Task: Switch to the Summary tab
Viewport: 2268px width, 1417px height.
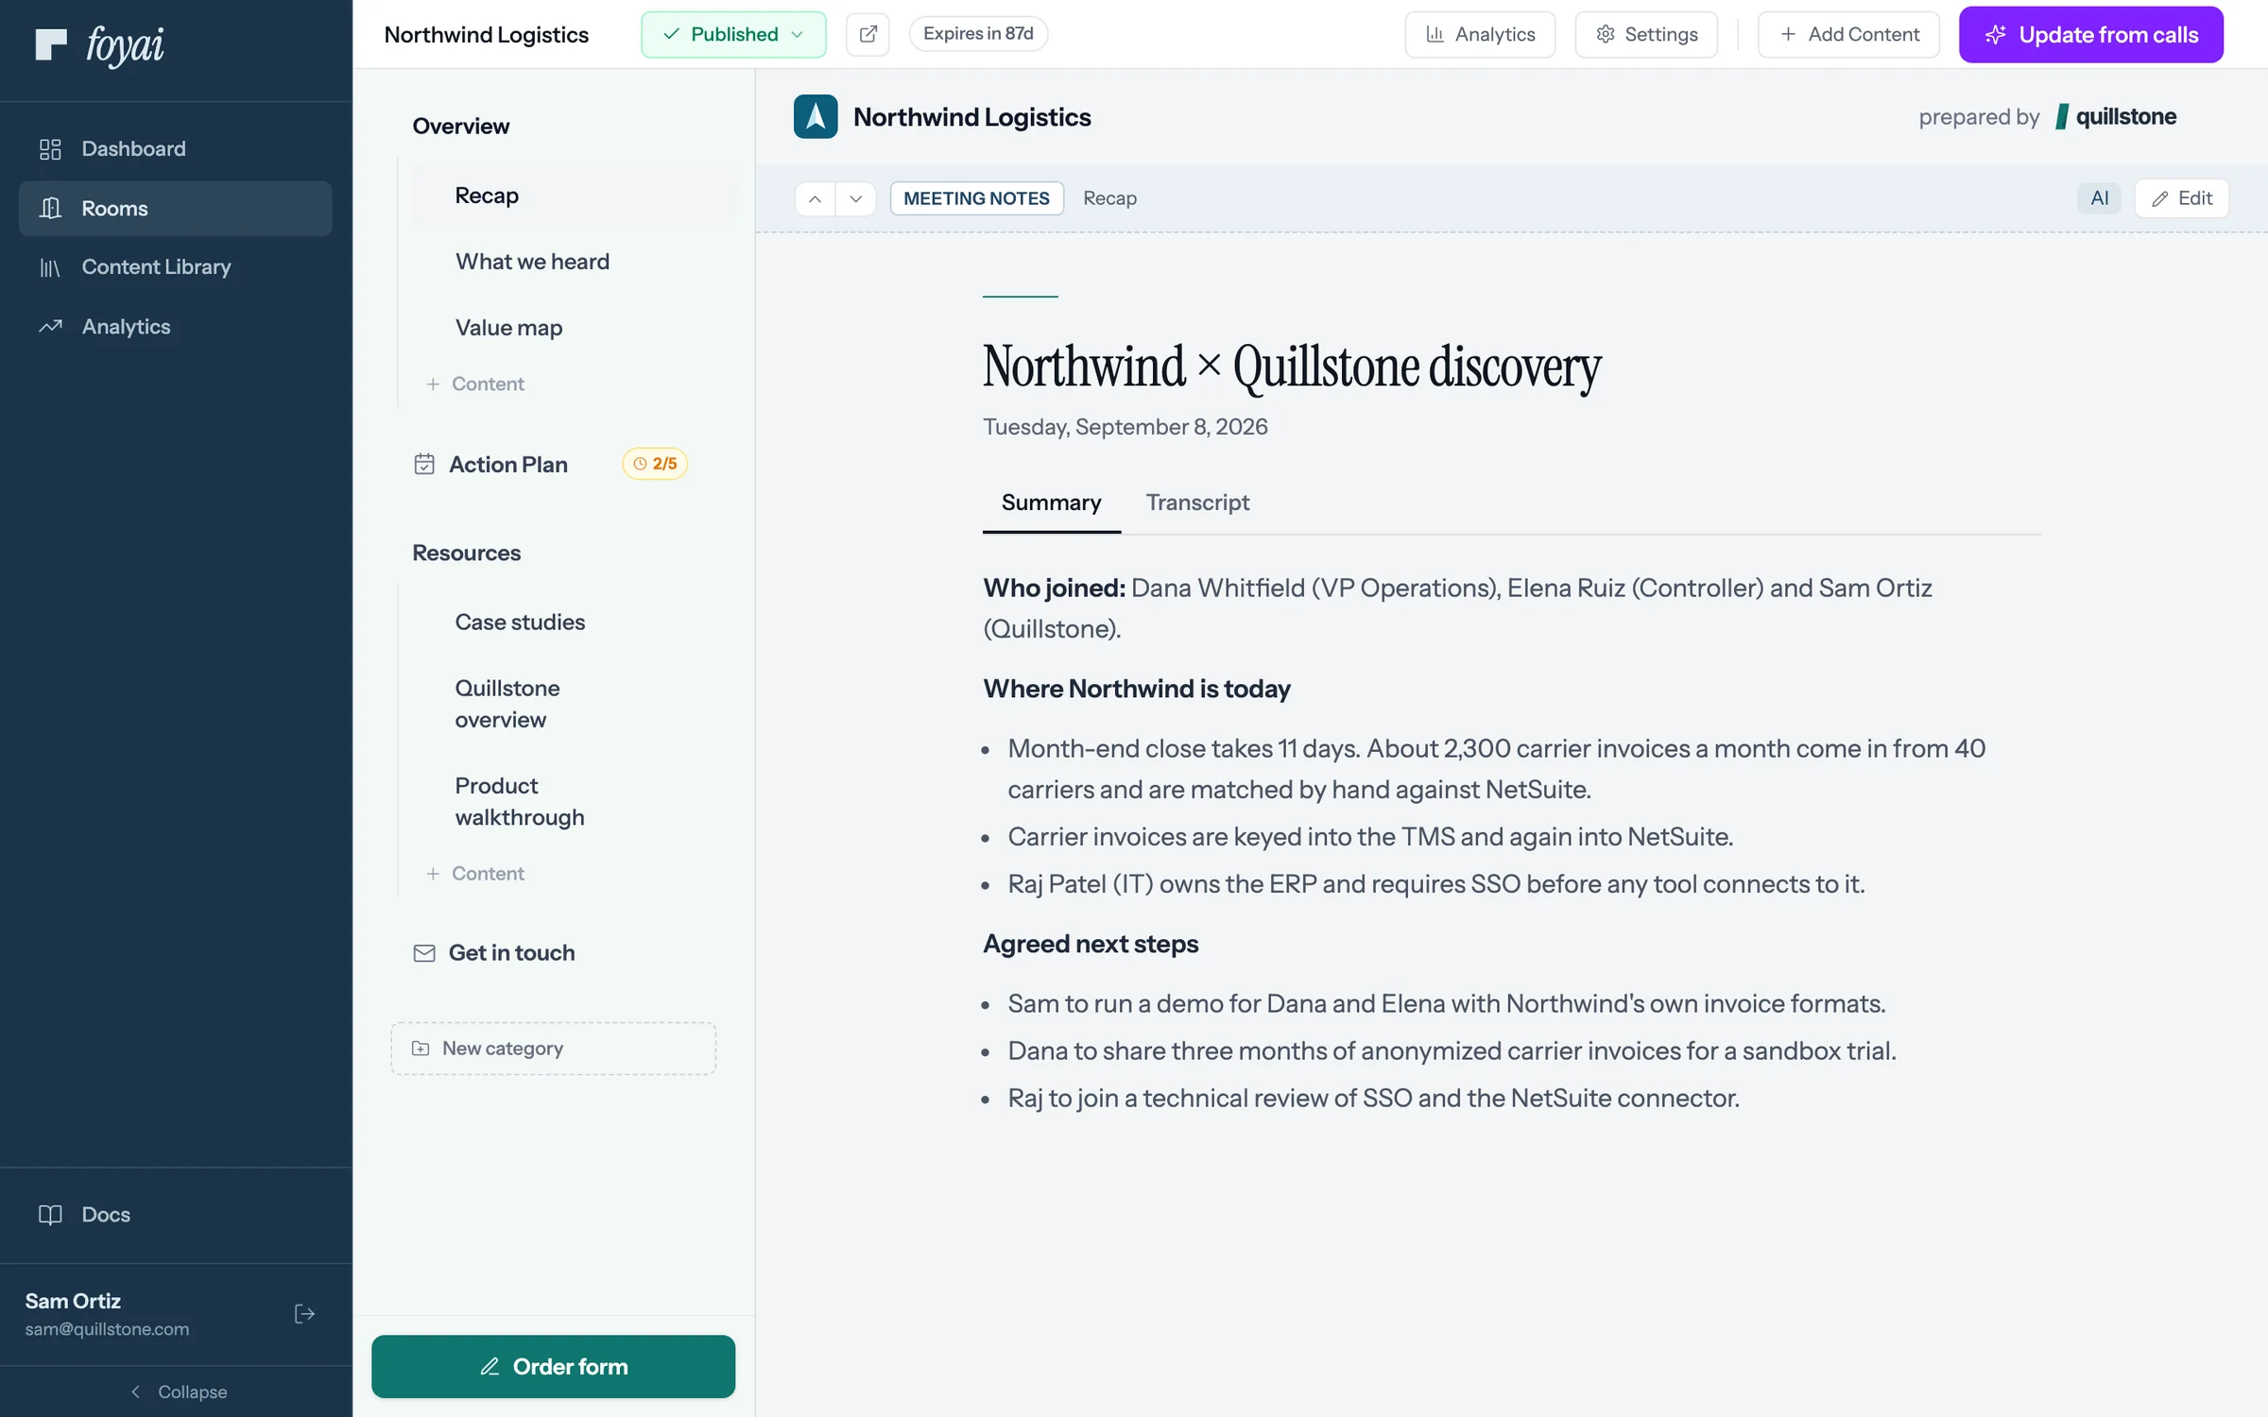Action: point(1051,503)
